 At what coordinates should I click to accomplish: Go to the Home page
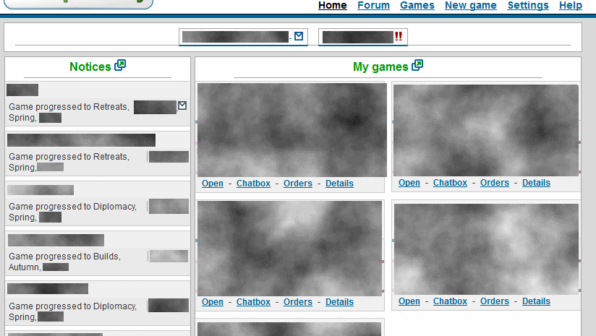click(x=333, y=5)
